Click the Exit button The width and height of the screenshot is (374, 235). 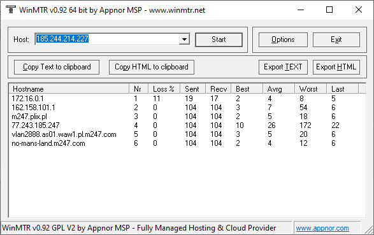point(336,39)
